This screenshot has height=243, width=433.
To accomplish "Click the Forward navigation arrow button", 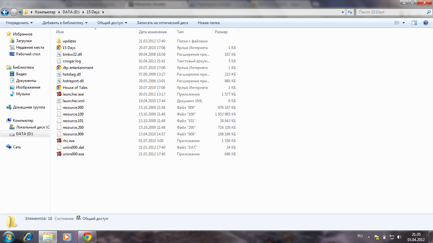I will [x=14, y=12].
